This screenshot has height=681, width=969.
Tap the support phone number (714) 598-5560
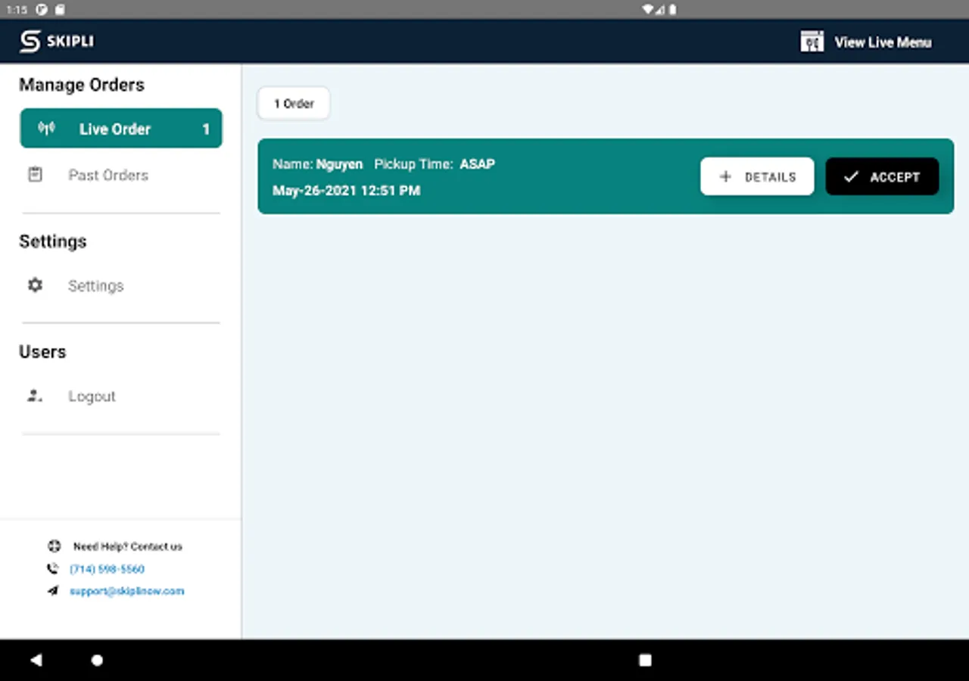(x=107, y=569)
